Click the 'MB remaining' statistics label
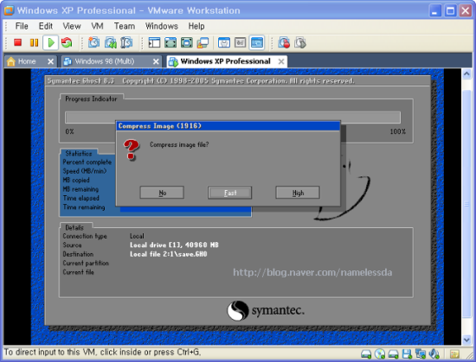This screenshot has height=362, width=476. coord(80,189)
